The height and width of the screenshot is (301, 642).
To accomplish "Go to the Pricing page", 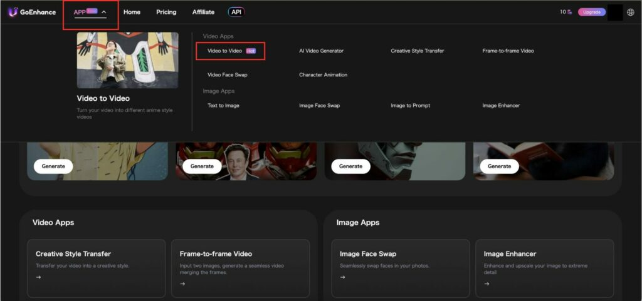I will (x=166, y=12).
